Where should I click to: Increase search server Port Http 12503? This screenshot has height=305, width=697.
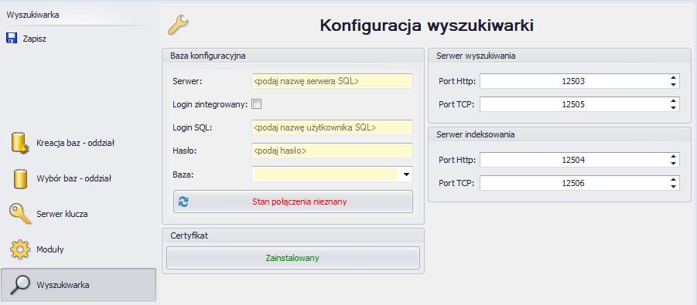click(x=674, y=78)
